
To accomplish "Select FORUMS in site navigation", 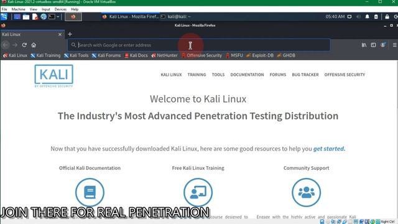I will click(278, 75).
